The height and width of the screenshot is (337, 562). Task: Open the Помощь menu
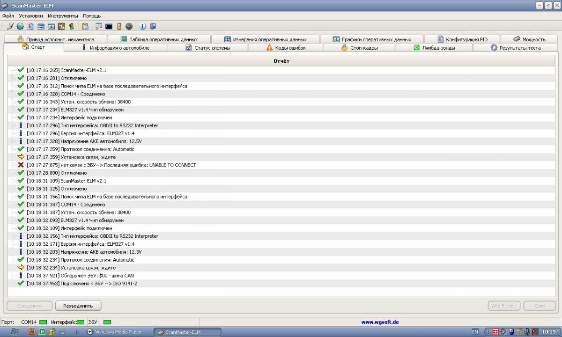[x=92, y=16]
